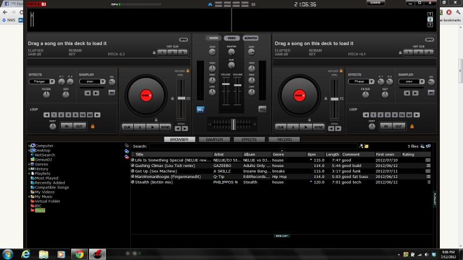This screenshot has width=463, height=260.
Task: Switch to the VIDEO mixer tab
Action: tap(232, 38)
